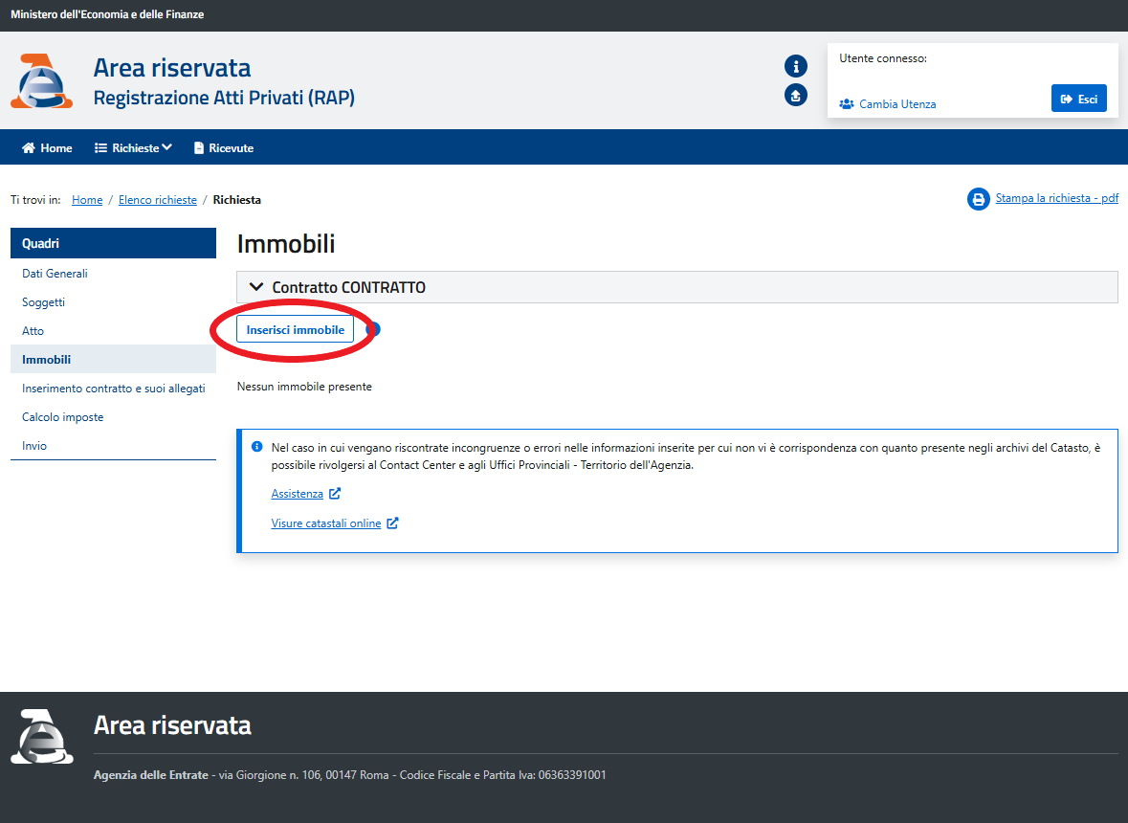Click the printer icon for the request PDF

point(979,199)
